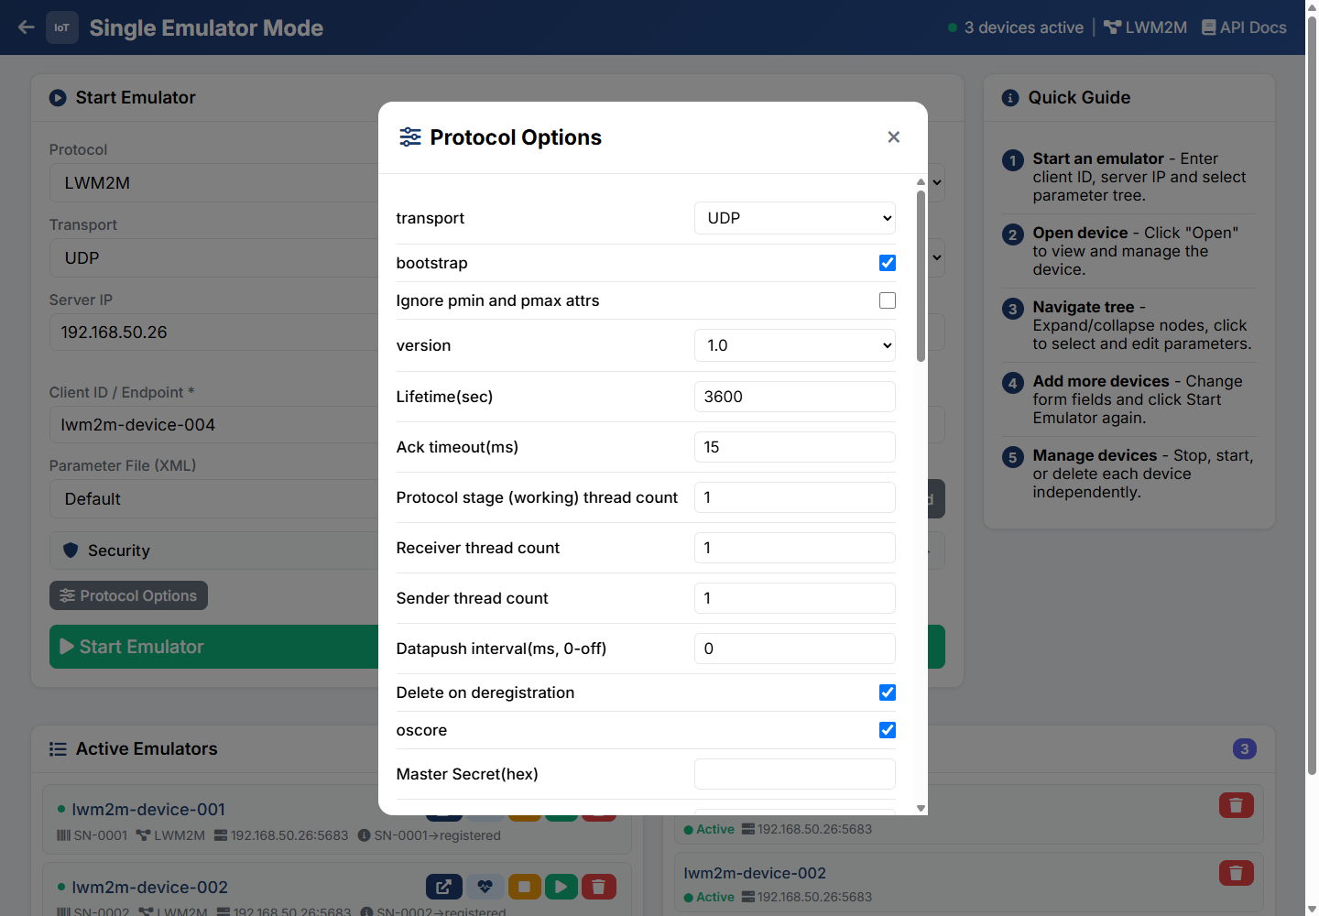Stop the lwm2m-device-002 emulator
This screenshot has height=916, width=1319.
click(525, 887)
